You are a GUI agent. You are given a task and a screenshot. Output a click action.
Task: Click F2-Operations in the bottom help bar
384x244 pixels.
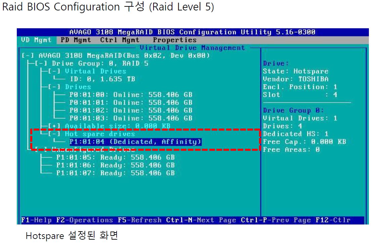[85, 220]
